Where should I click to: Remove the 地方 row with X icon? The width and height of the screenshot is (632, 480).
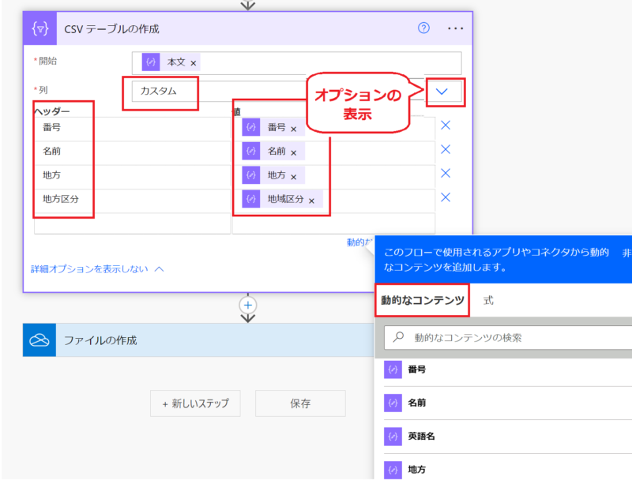point(446,174)
